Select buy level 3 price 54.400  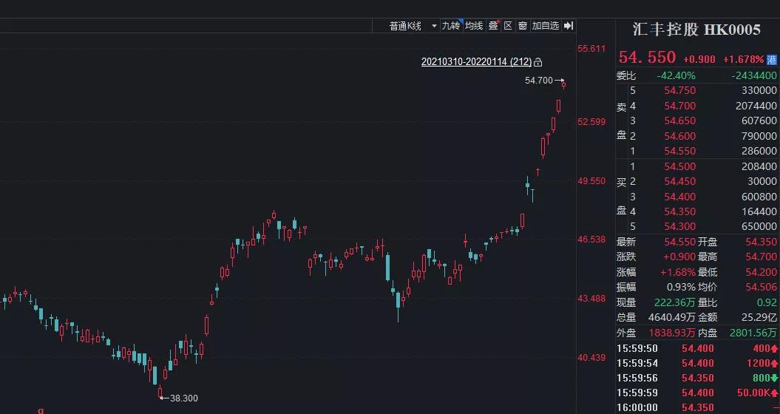[679, 197]
